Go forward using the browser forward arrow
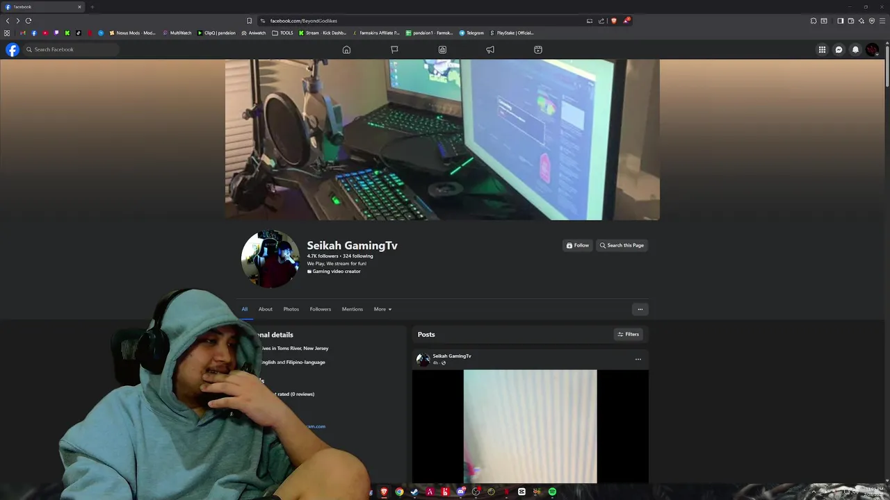 18,21
